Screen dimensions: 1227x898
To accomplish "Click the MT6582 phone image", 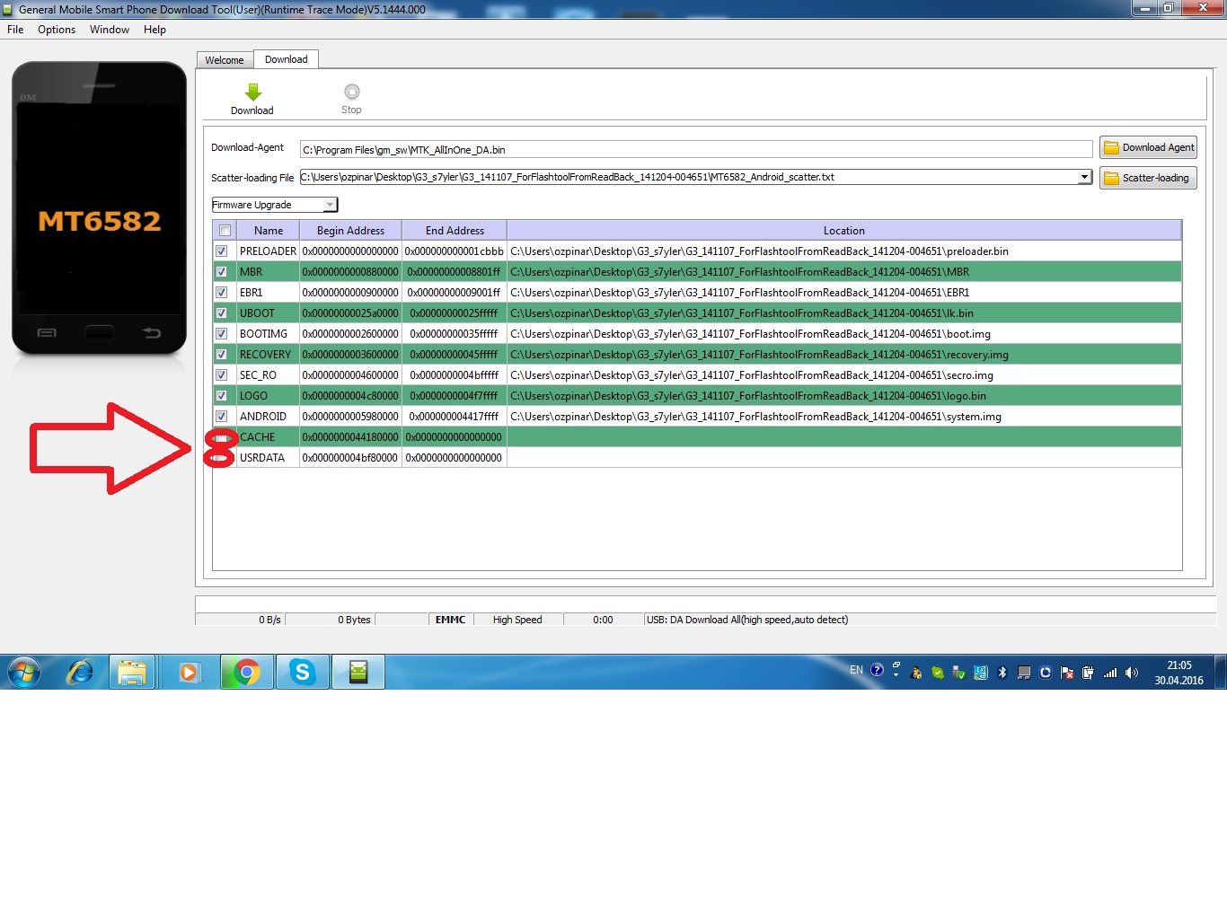I will (x=99, y=207).
